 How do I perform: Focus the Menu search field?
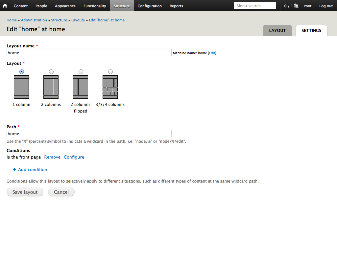255,6
